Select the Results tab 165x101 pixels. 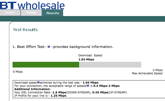(53, 13)
